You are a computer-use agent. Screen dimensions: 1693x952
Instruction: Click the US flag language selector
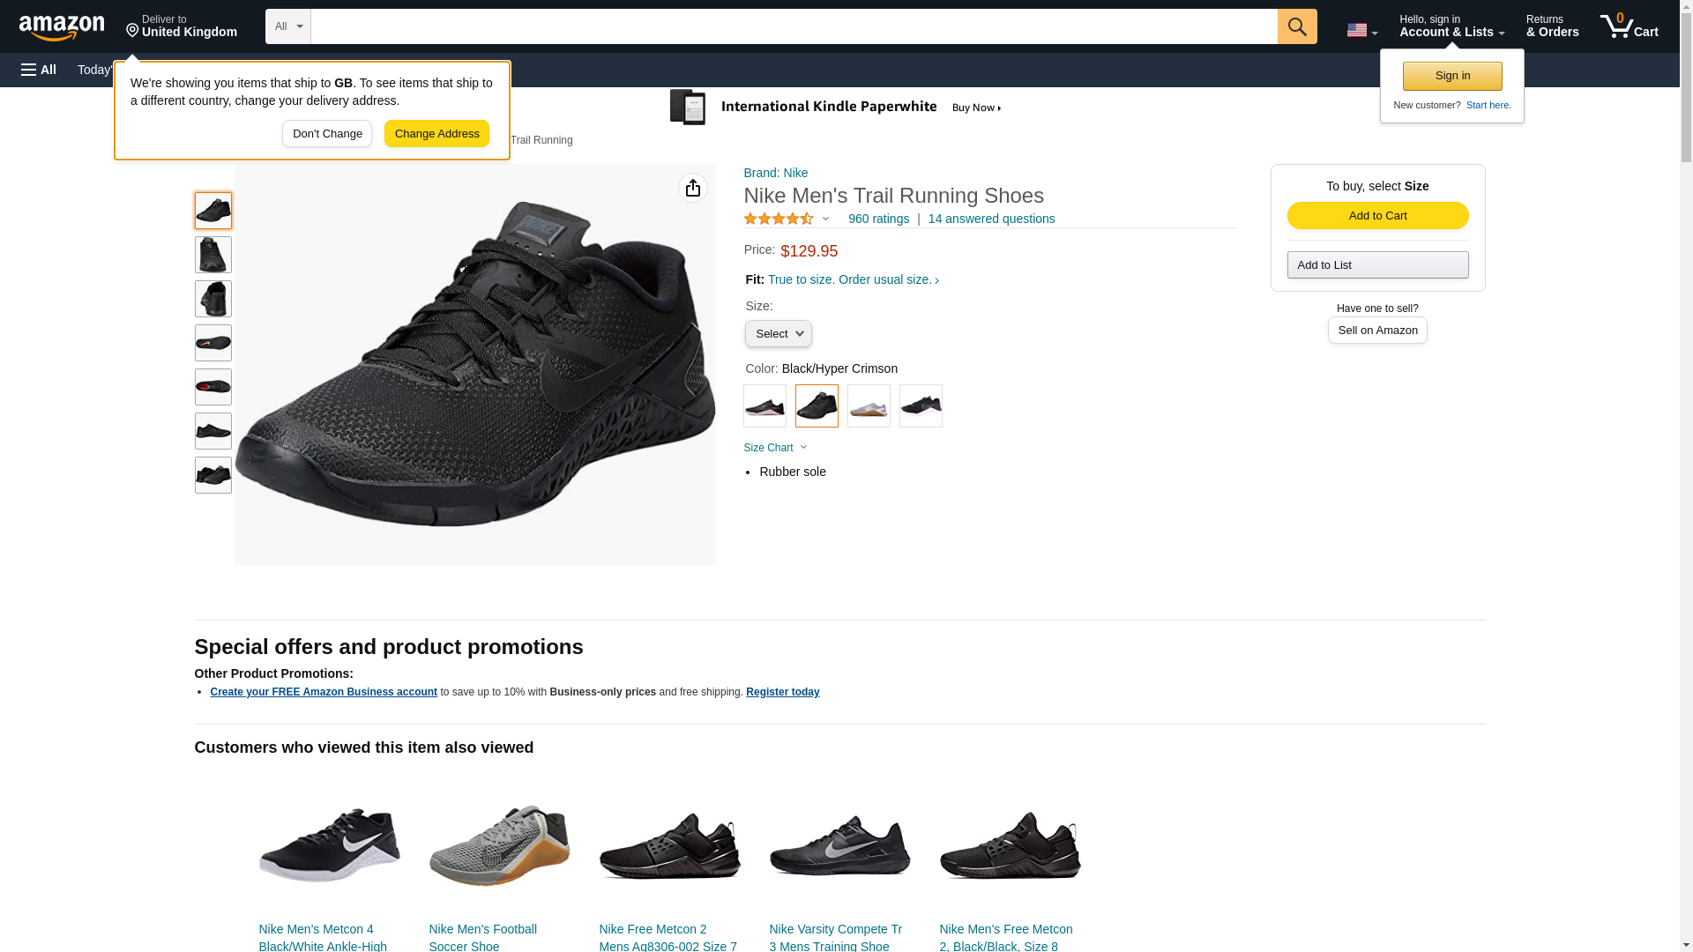tap(1361, 30)
